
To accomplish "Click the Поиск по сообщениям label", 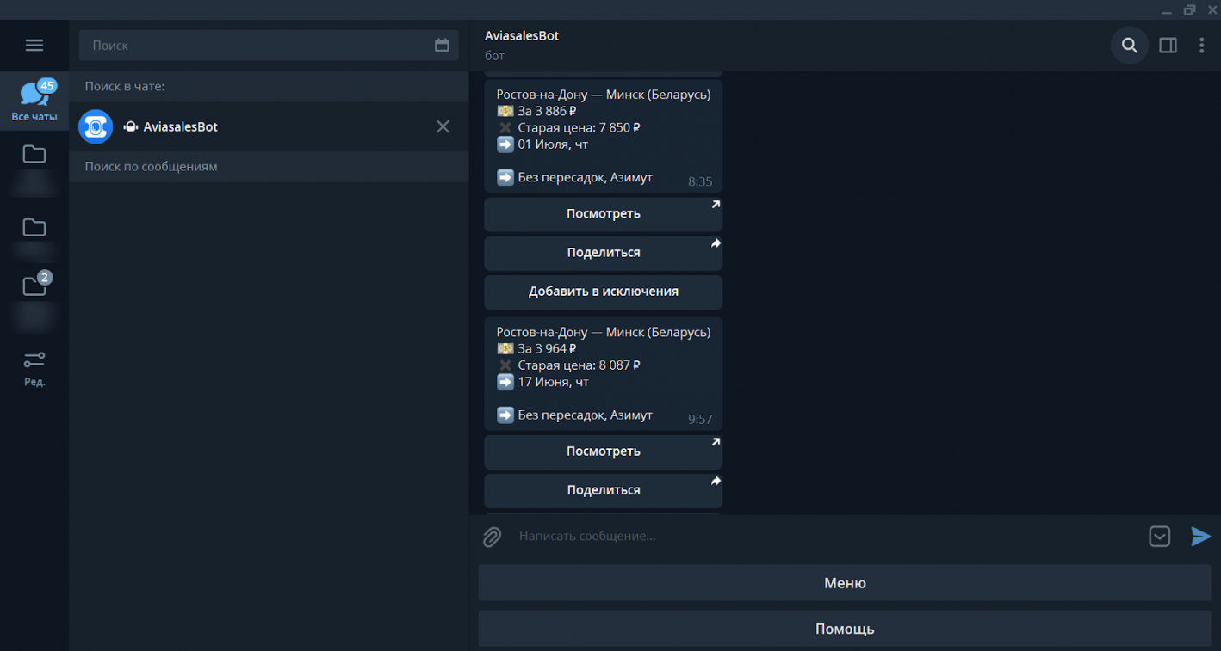I will tap(151, 166).
